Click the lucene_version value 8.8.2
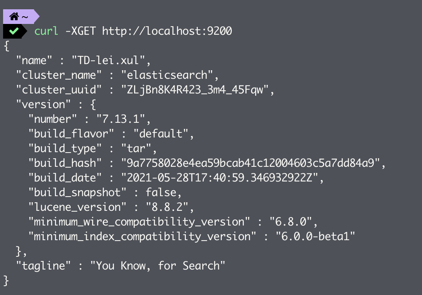Viewport: 422px width, 295px height. point(167,207)
